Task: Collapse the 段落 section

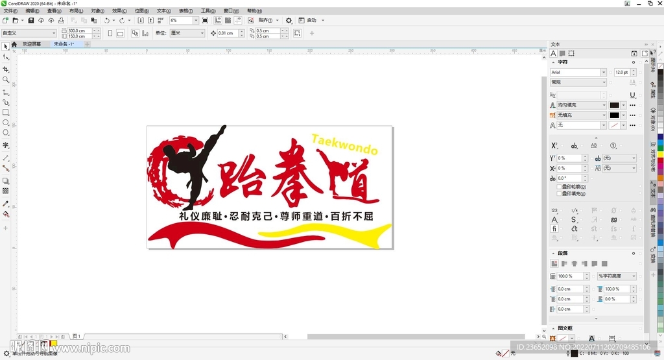Action: click(x=553, y=253)
